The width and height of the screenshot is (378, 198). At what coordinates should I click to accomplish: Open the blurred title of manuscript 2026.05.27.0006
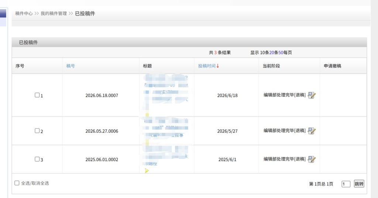(x=166, y=128)
